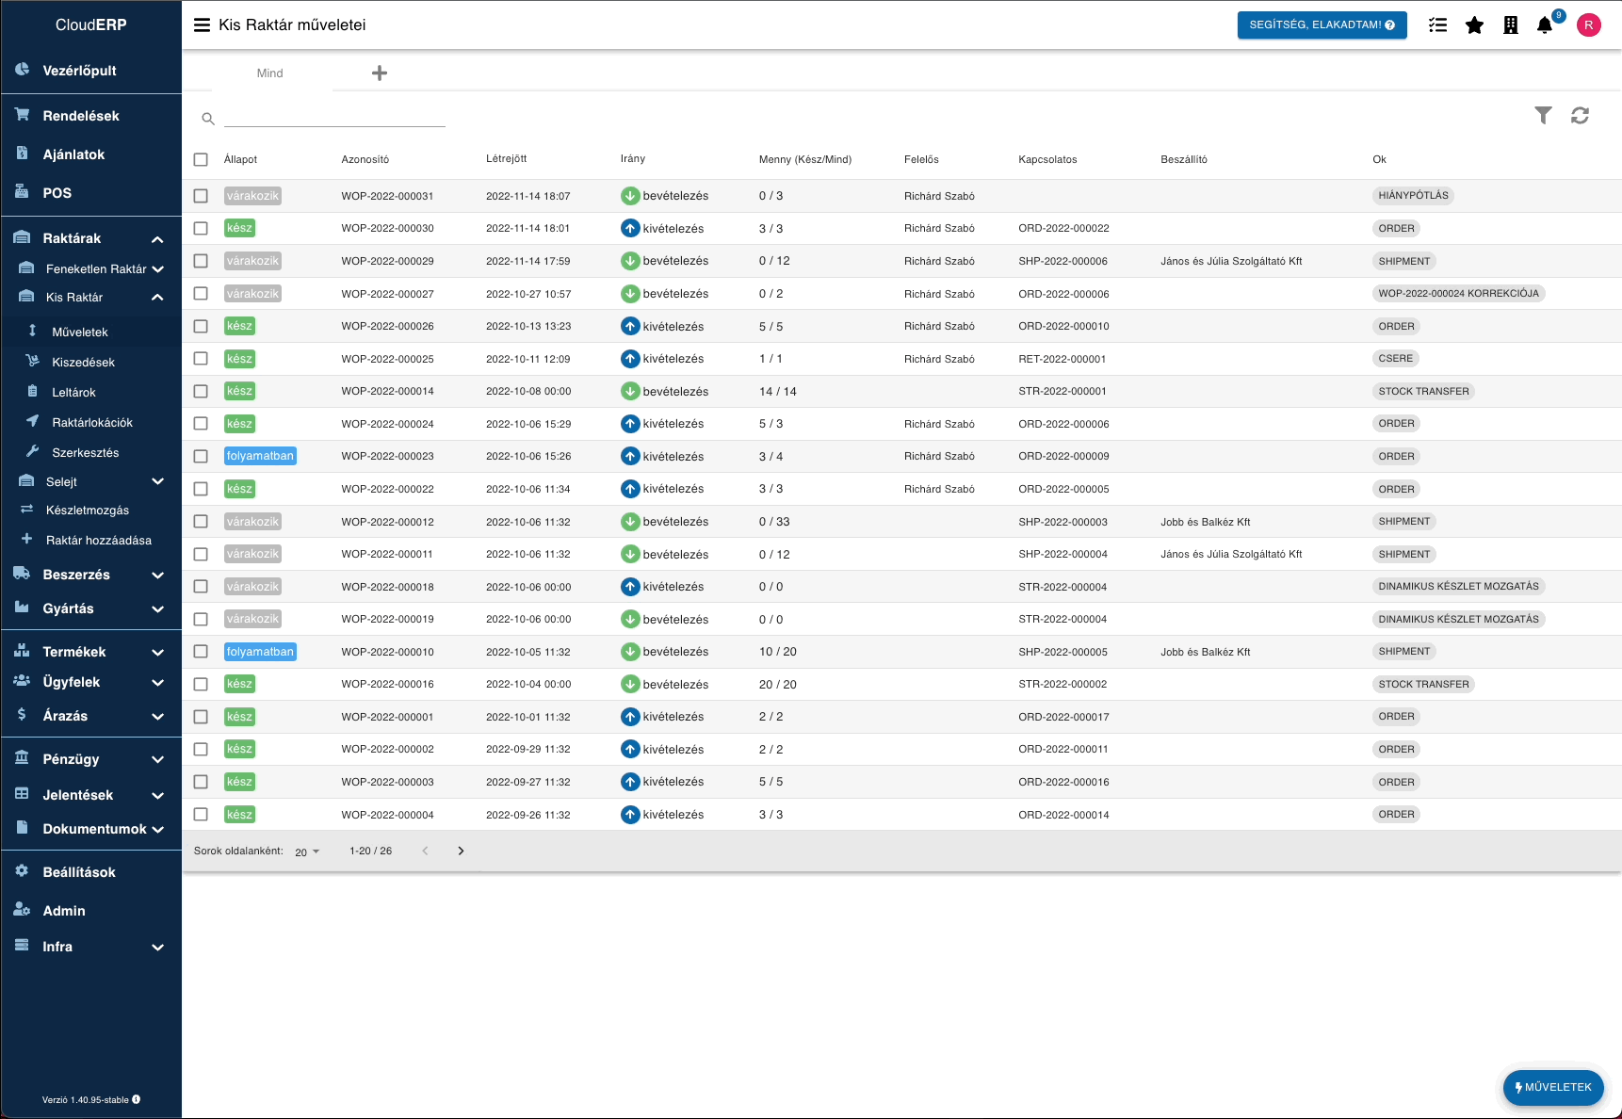1622x1119 pixels.
Task: Click bevételezés arrow icon for WOP-2022-000031
Action: pyautogui.click(x=630, y=196)
